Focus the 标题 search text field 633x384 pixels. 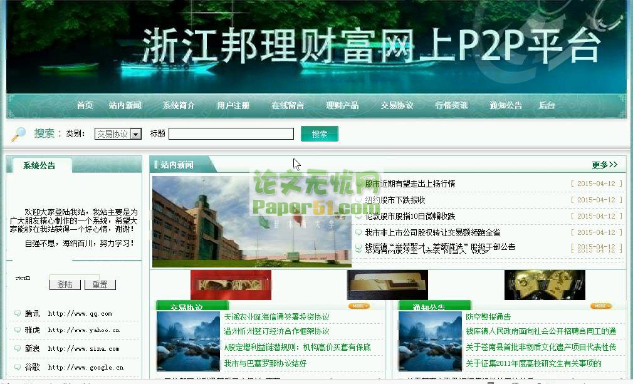coord(231,134)
